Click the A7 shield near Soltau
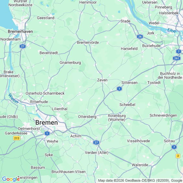This screenshot has height=183, width=183. pos(174,147)
